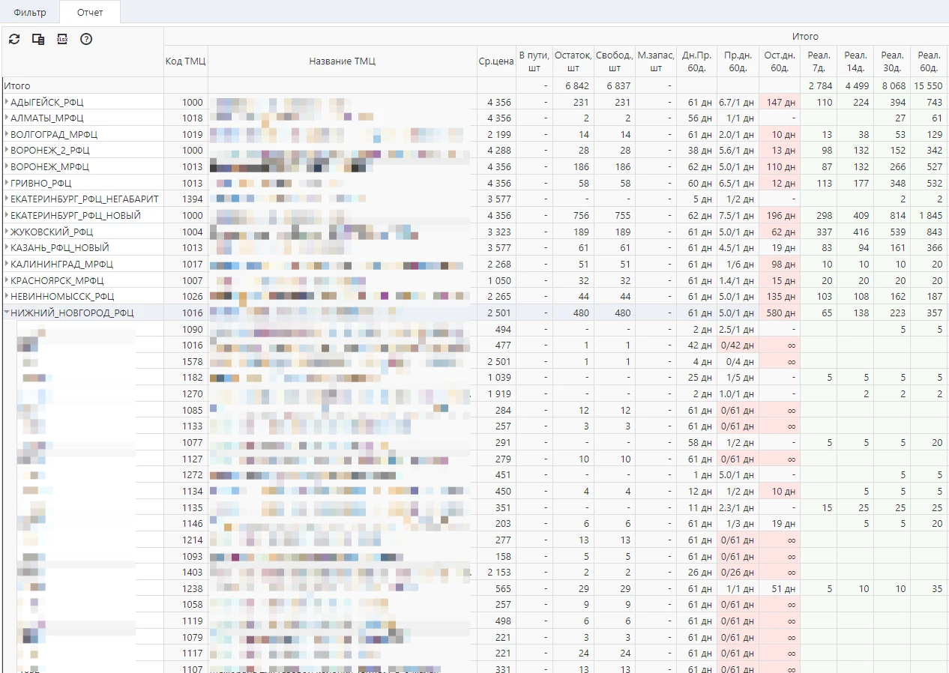Click the Название ТМЦ column header

(x=342, y=61)
